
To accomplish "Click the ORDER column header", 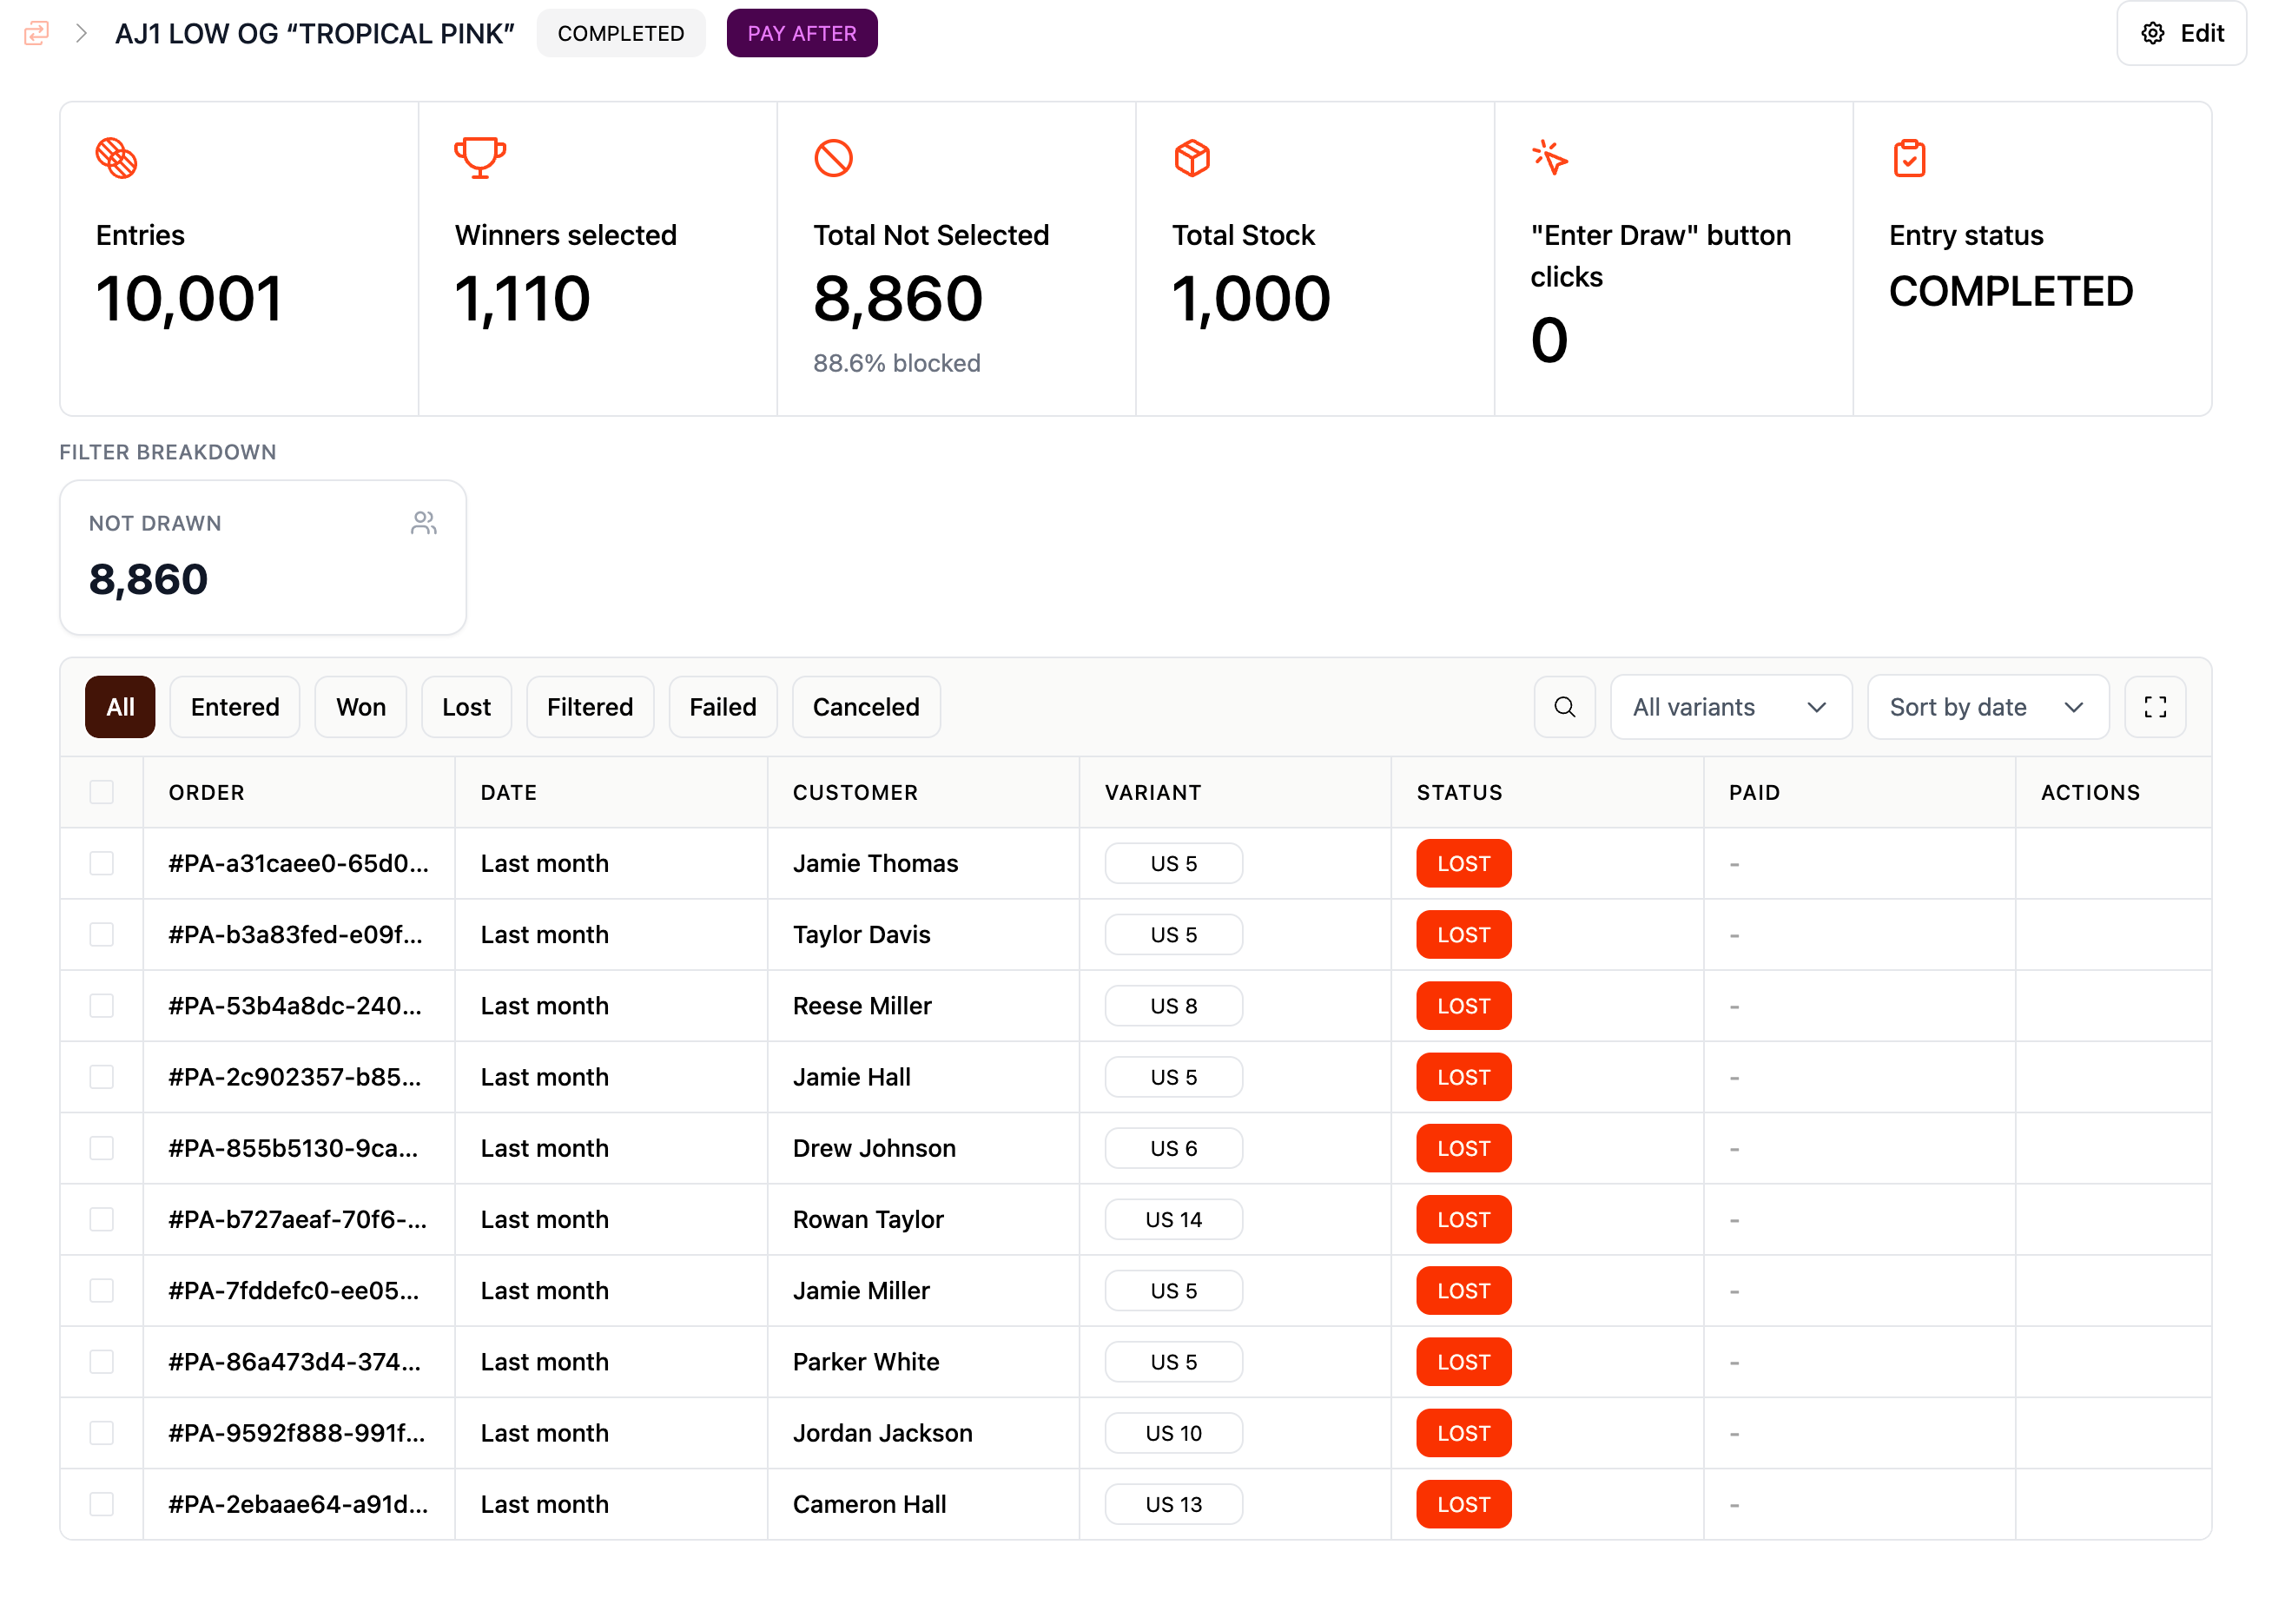I will tap(206, 792).
